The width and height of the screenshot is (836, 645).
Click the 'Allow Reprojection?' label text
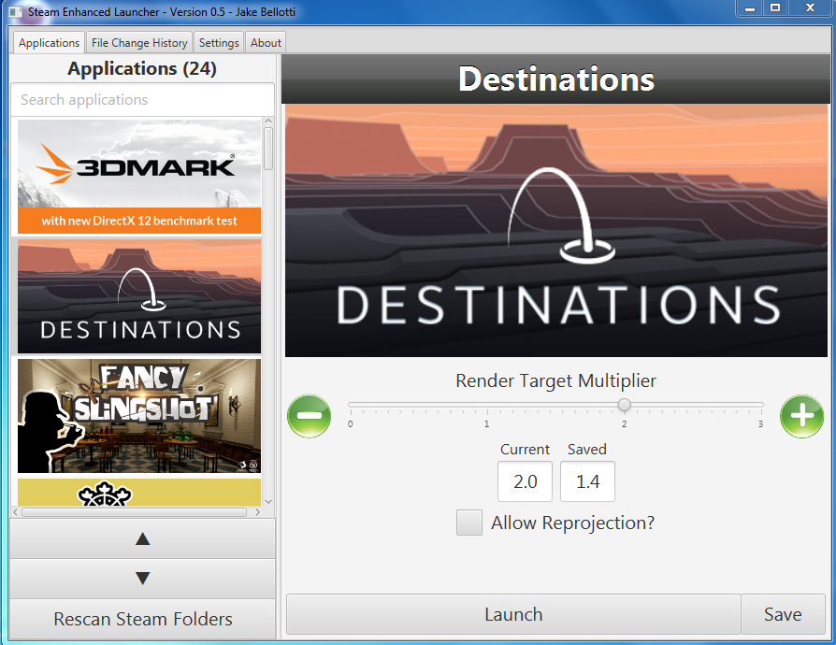click(x=572, y=523)
